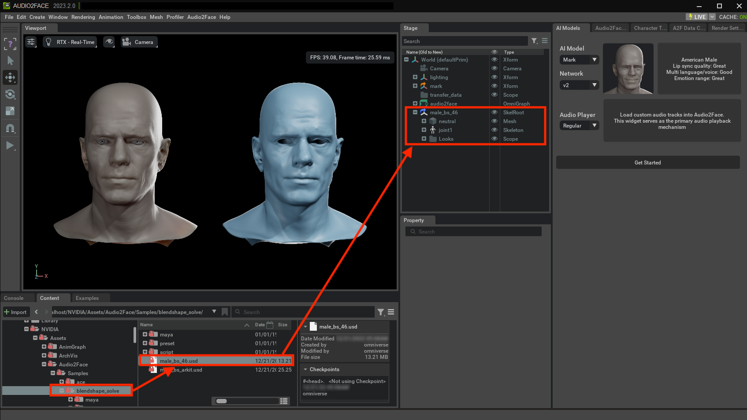The width and height of the screenshot is (747, 420).
Task: Open the AI Model Mark dropdown
Action: point(579,60)
